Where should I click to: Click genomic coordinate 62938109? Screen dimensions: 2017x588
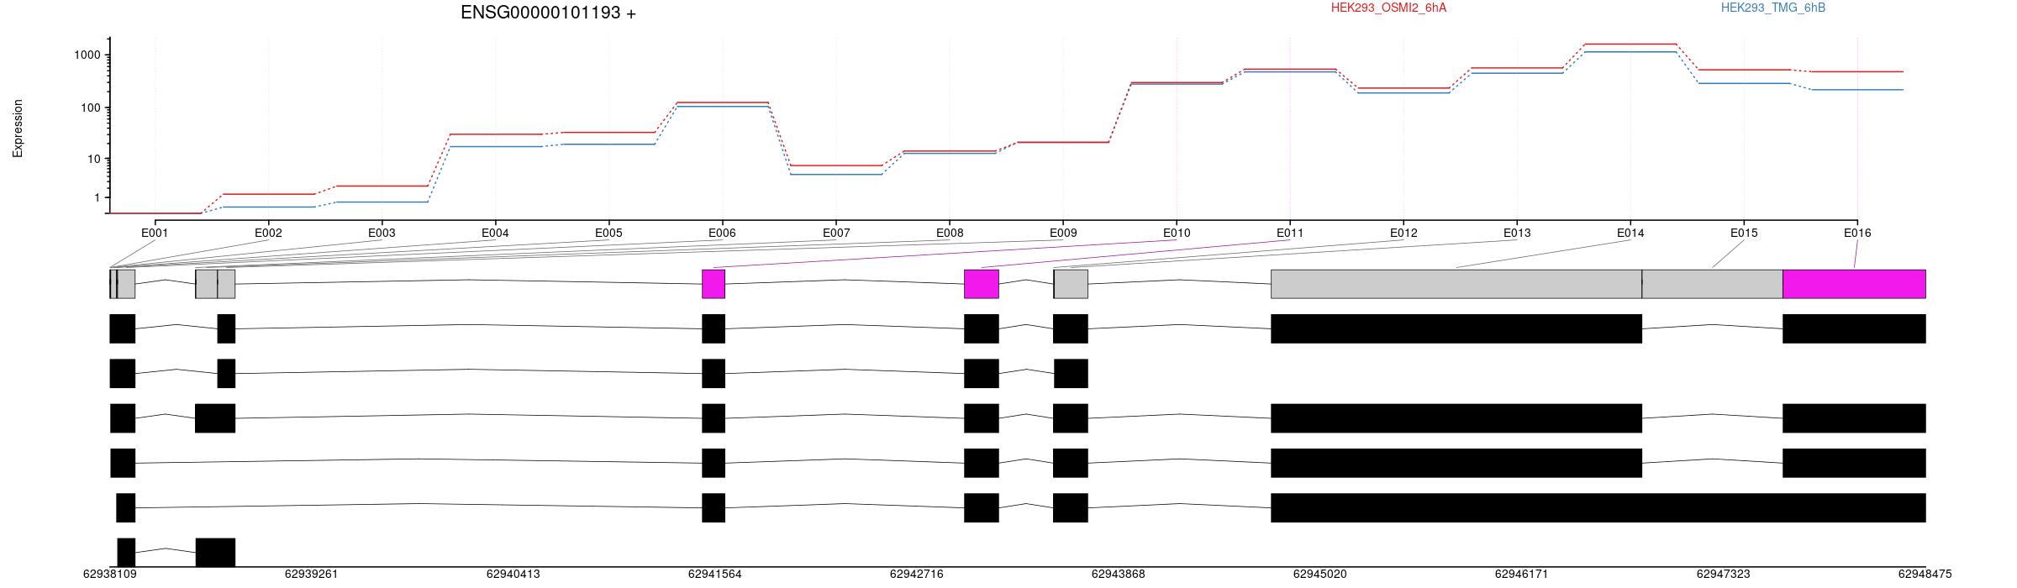[x=110, y=575]
